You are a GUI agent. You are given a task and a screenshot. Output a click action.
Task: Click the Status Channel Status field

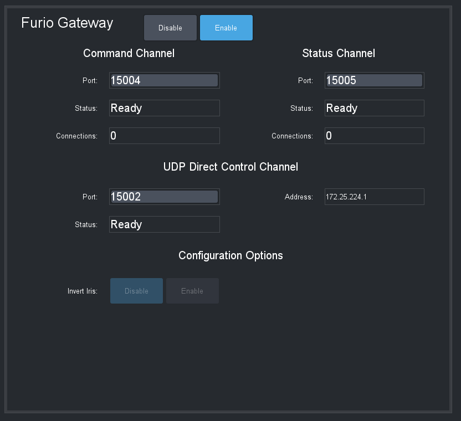374,107
